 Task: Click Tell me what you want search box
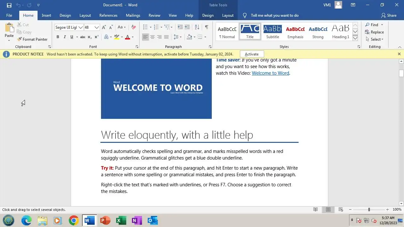tap(275, 15)
